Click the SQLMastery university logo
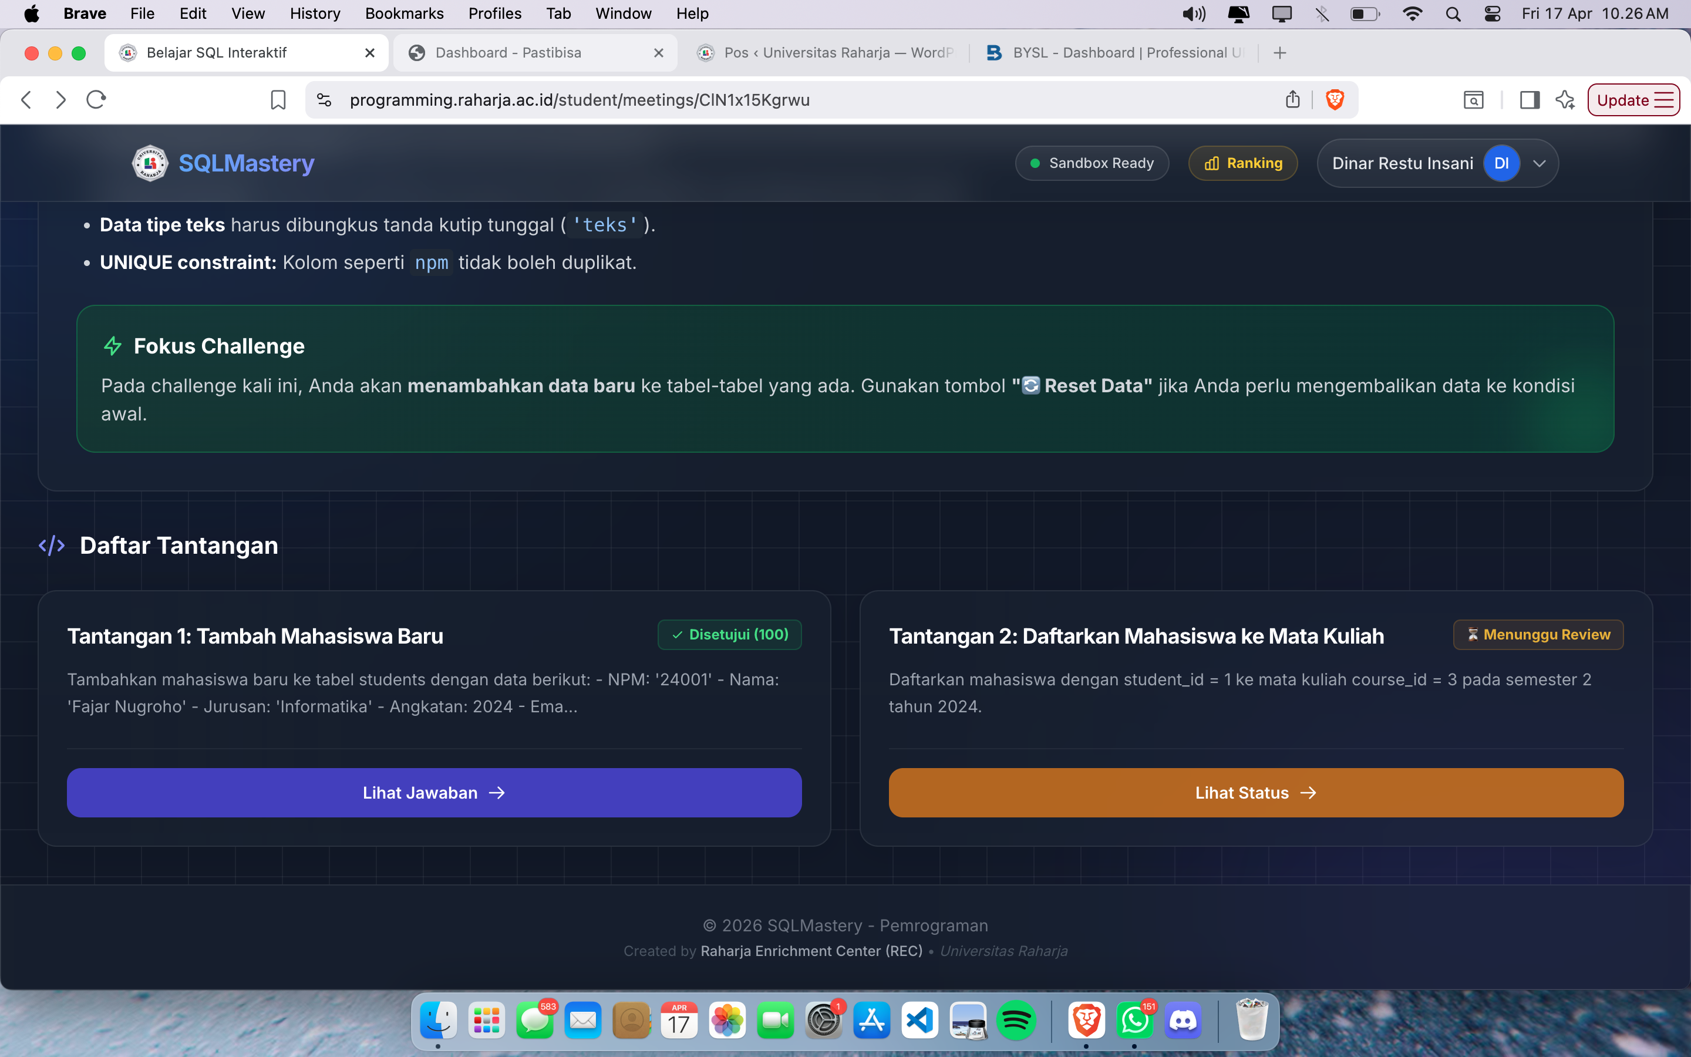 coord(150,163)
